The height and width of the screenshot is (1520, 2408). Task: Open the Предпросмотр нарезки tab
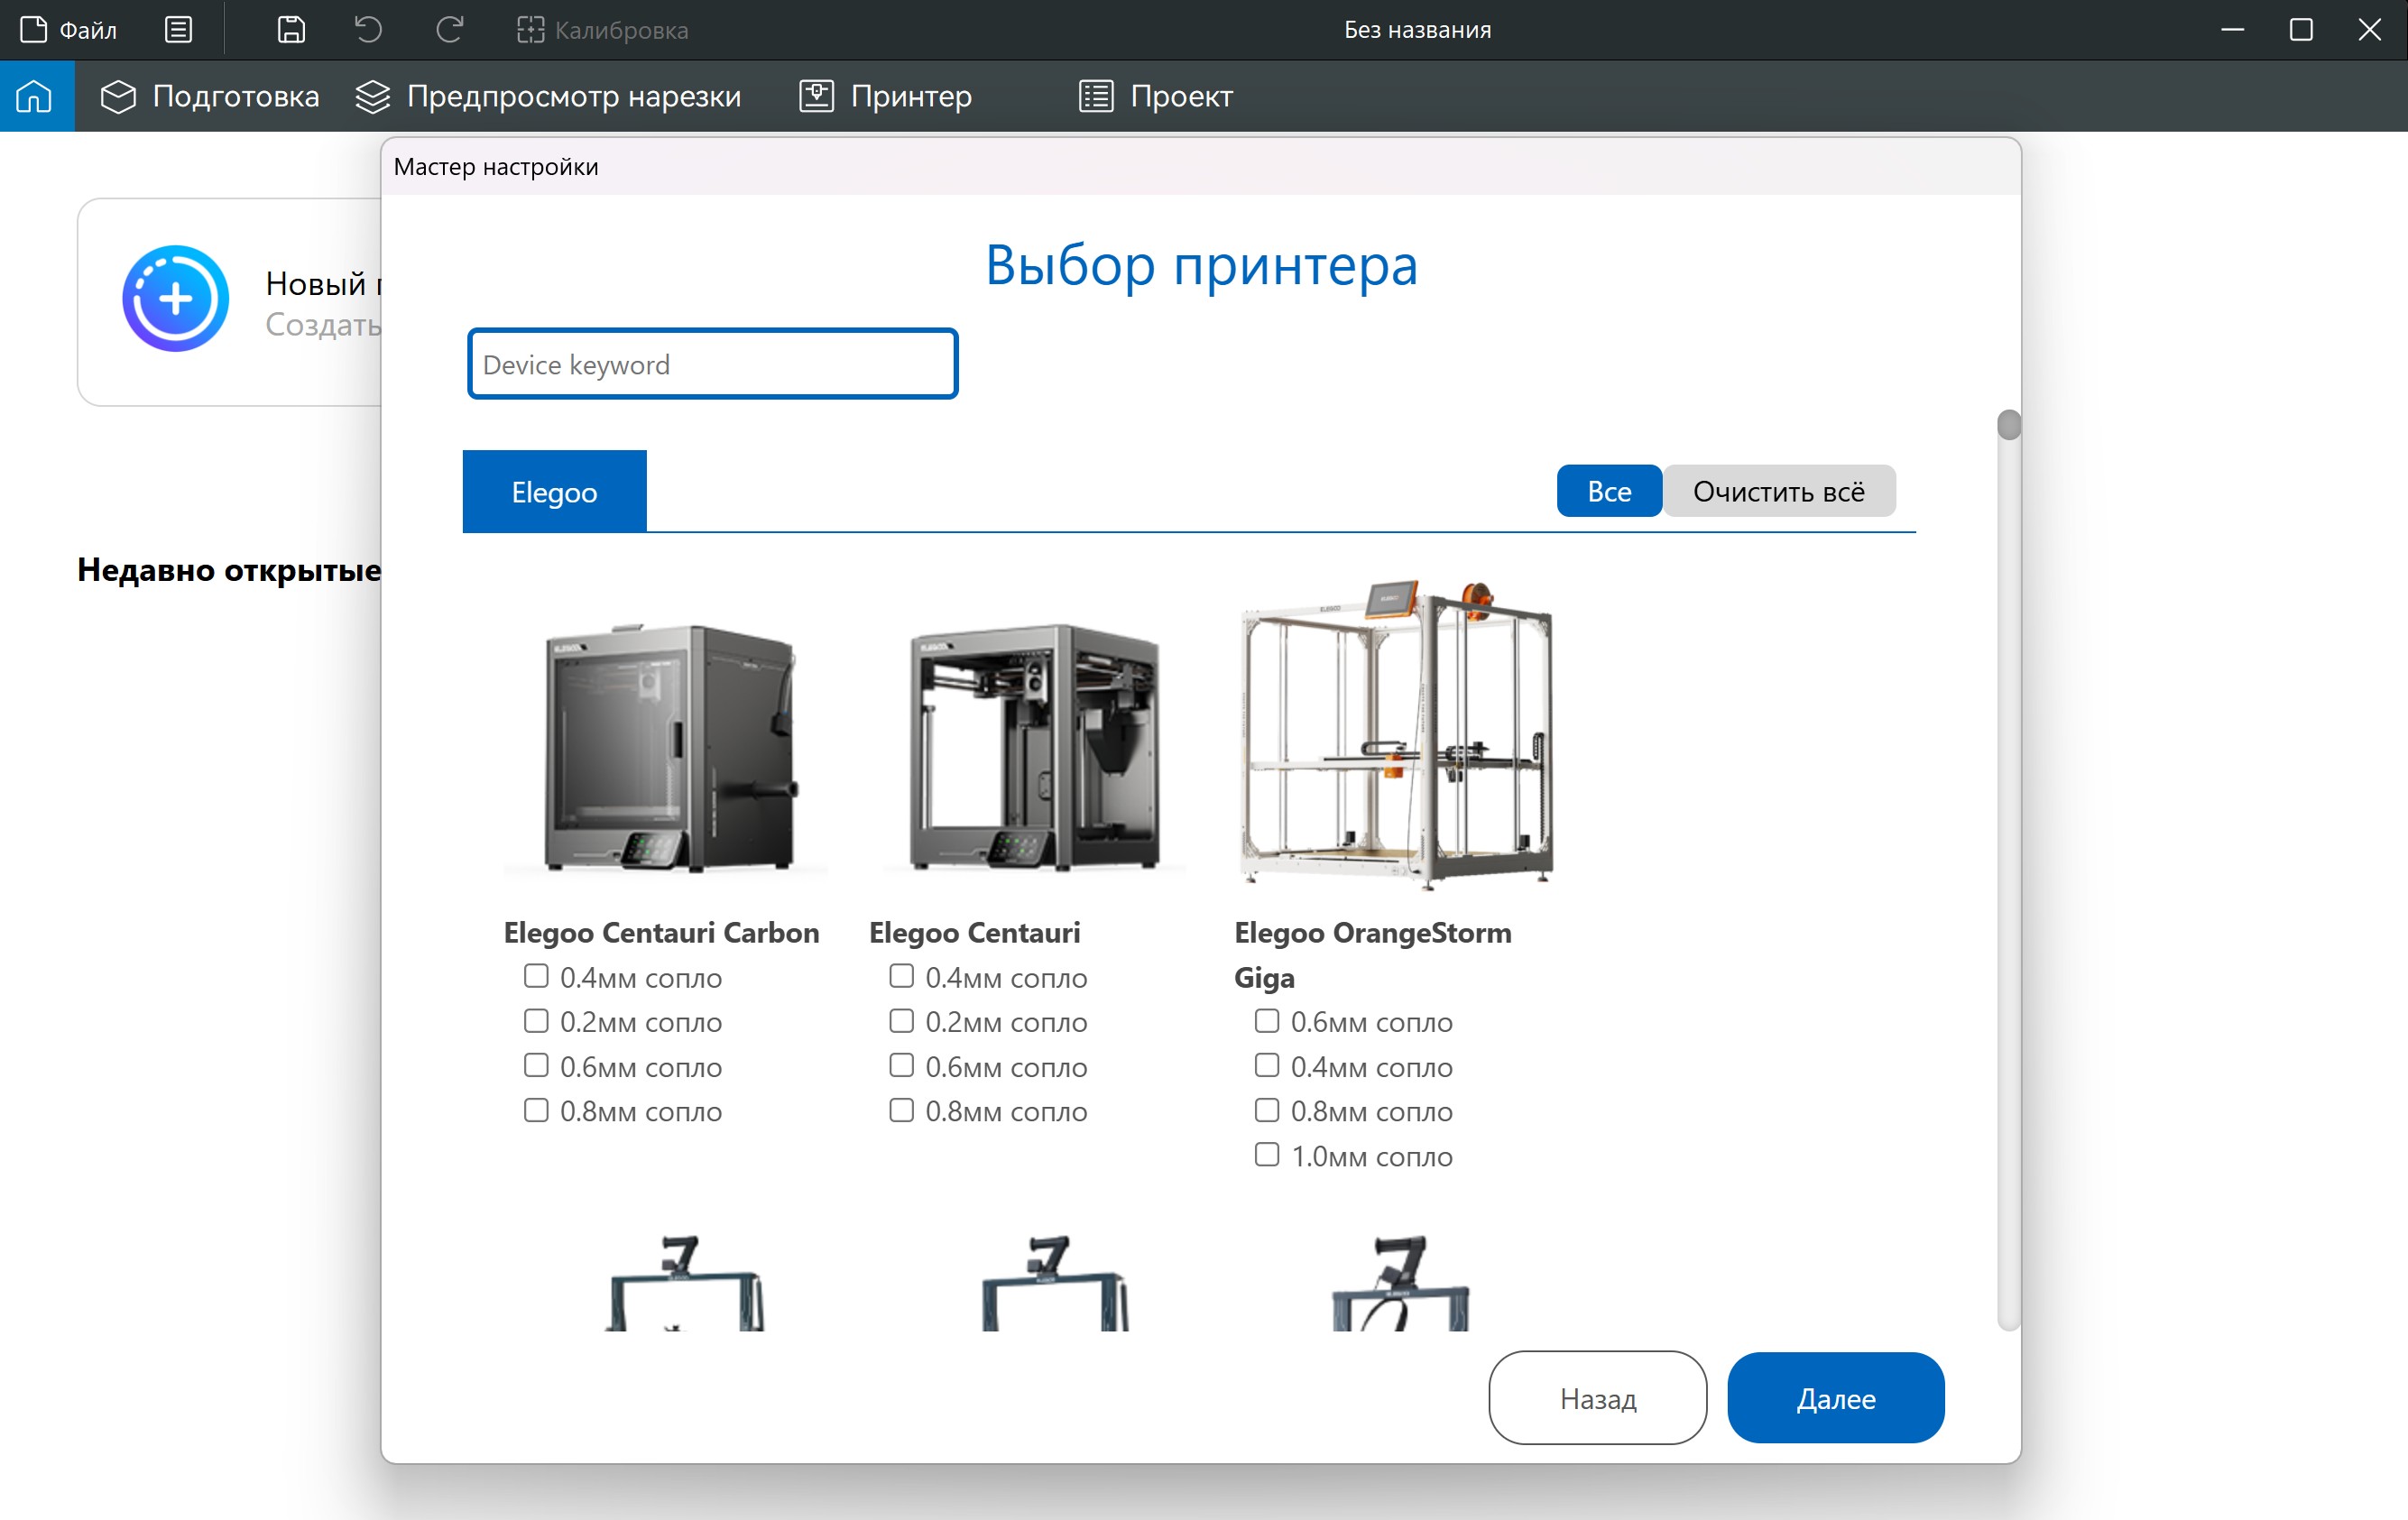click(548, 96)
